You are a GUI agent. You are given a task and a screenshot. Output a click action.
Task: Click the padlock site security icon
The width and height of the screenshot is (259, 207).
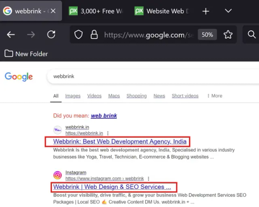tap(94, 35)
